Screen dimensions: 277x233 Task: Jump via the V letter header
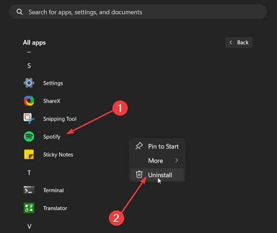pos(29,226)
